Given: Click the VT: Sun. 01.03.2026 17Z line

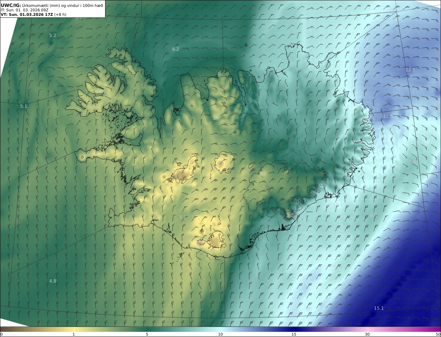Looking at the screenshot, I should click(33, 14).
